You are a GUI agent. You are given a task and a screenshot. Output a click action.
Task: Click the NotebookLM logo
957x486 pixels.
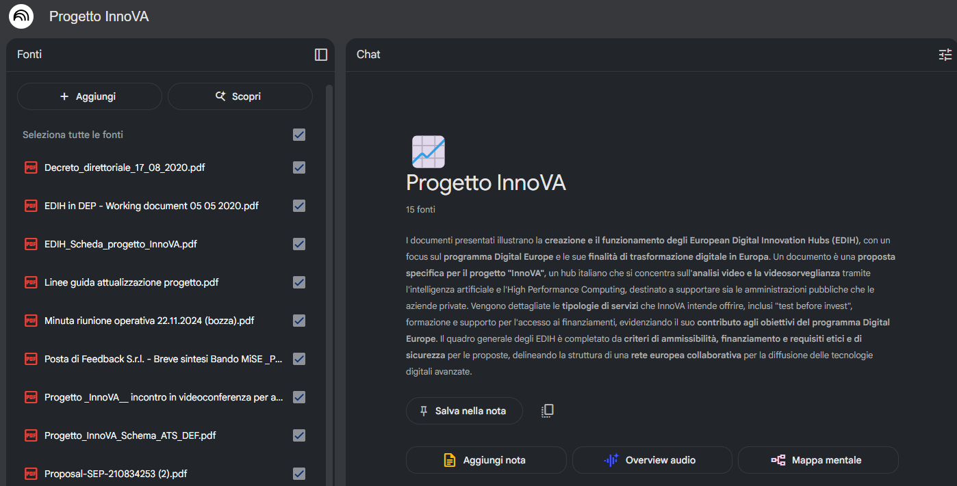tap(21, 16)
